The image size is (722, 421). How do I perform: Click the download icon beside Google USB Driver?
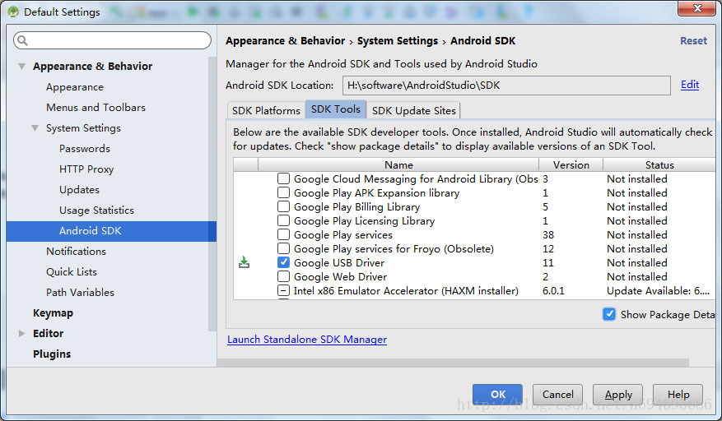tap(244, 263)
